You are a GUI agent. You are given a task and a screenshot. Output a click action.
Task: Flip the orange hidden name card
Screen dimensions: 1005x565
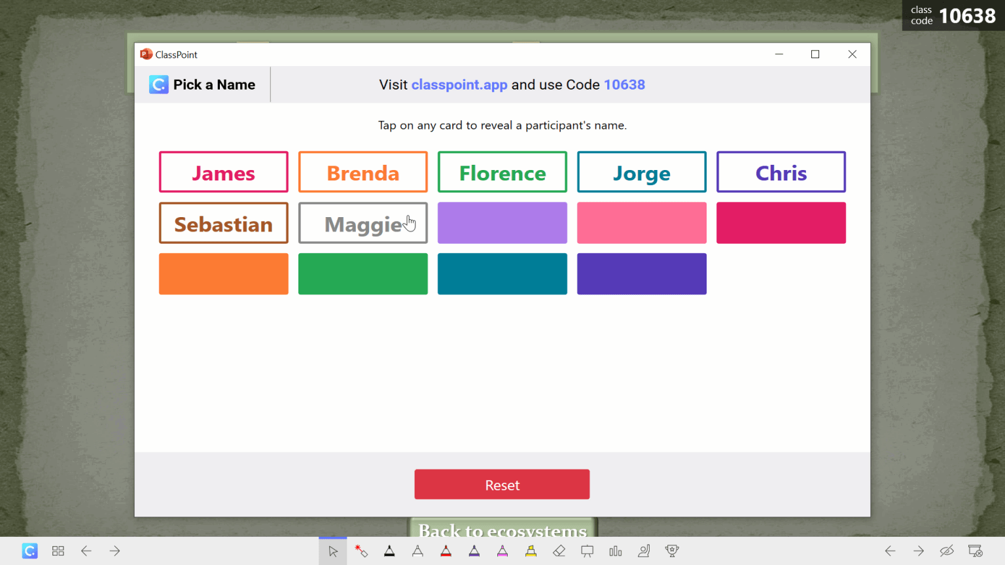click(223, 273)
